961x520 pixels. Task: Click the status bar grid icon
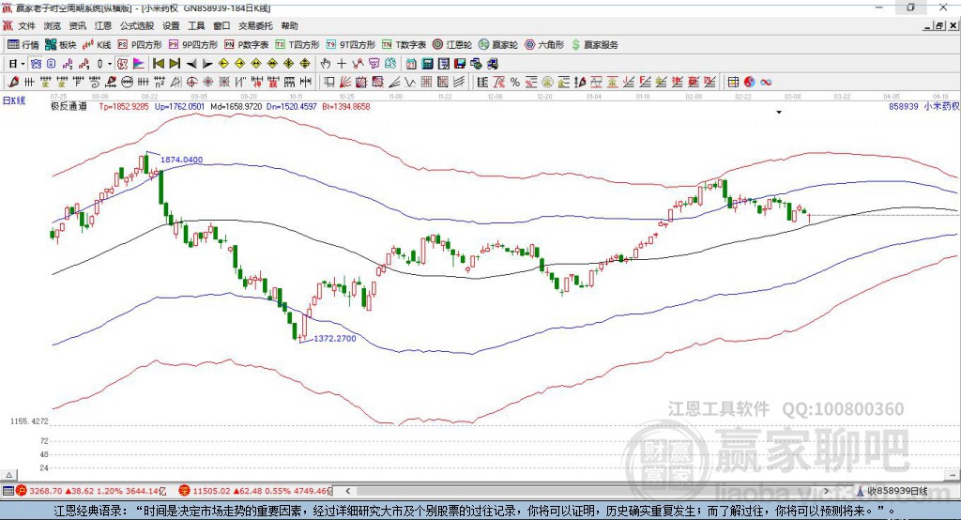8,491
